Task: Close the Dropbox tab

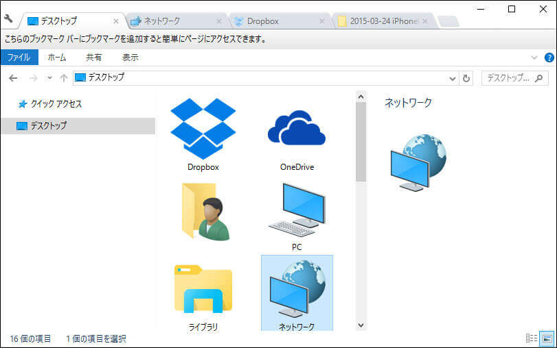Action: tap(322, 22)
